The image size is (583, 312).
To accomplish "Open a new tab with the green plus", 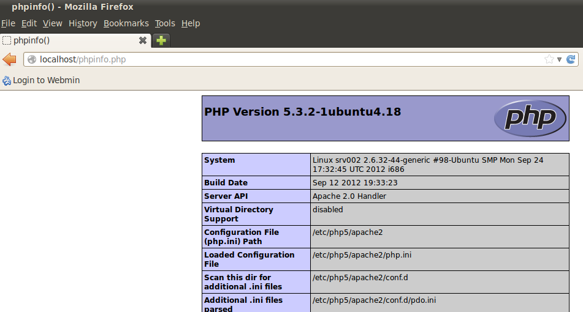I will pos(161,40).
